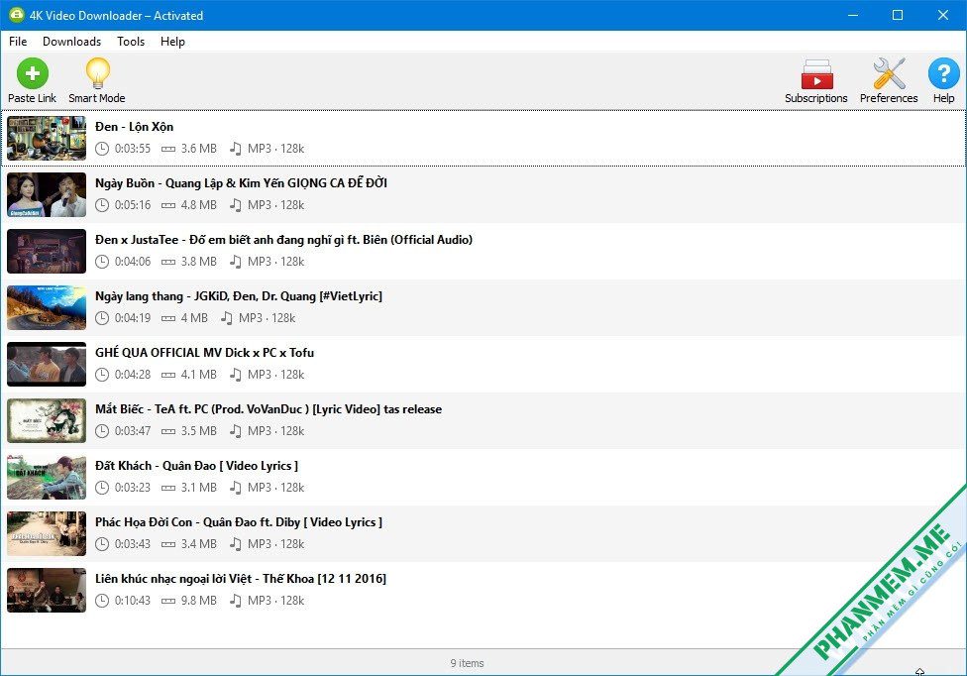Click MP3 · 128k format in Lộn Xộn row
The image size is (967, 676).
(275, 149)
